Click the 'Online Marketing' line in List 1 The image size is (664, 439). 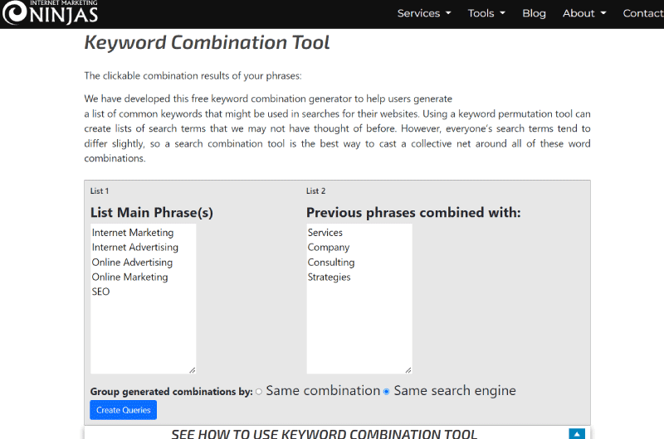(x=129, y=277)
